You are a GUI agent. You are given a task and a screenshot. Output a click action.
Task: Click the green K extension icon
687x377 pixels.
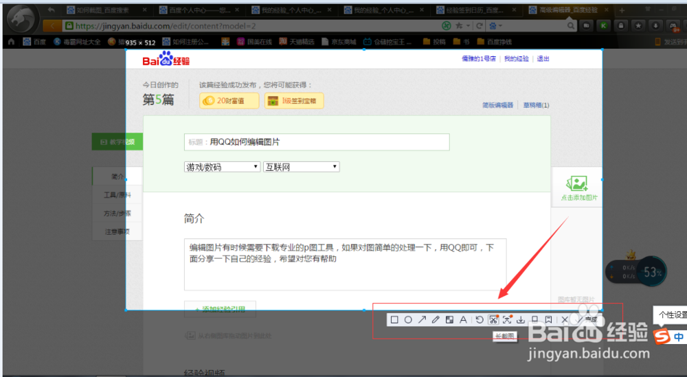603,26
